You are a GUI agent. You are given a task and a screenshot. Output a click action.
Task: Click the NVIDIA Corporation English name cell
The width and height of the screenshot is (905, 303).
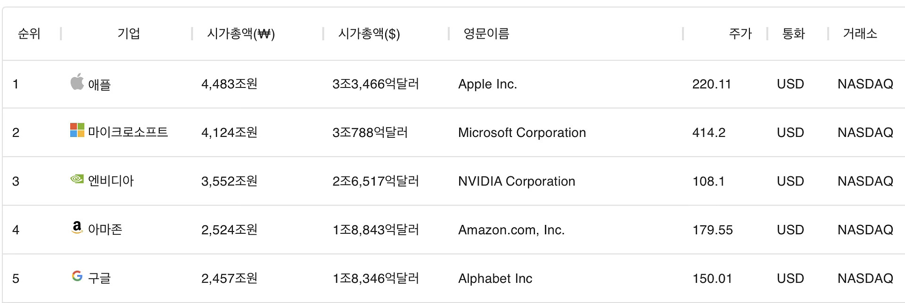517,182
